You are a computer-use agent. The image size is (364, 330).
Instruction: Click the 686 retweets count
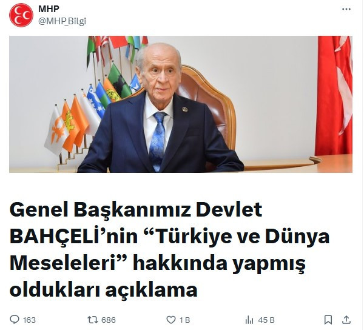(109, 320)
